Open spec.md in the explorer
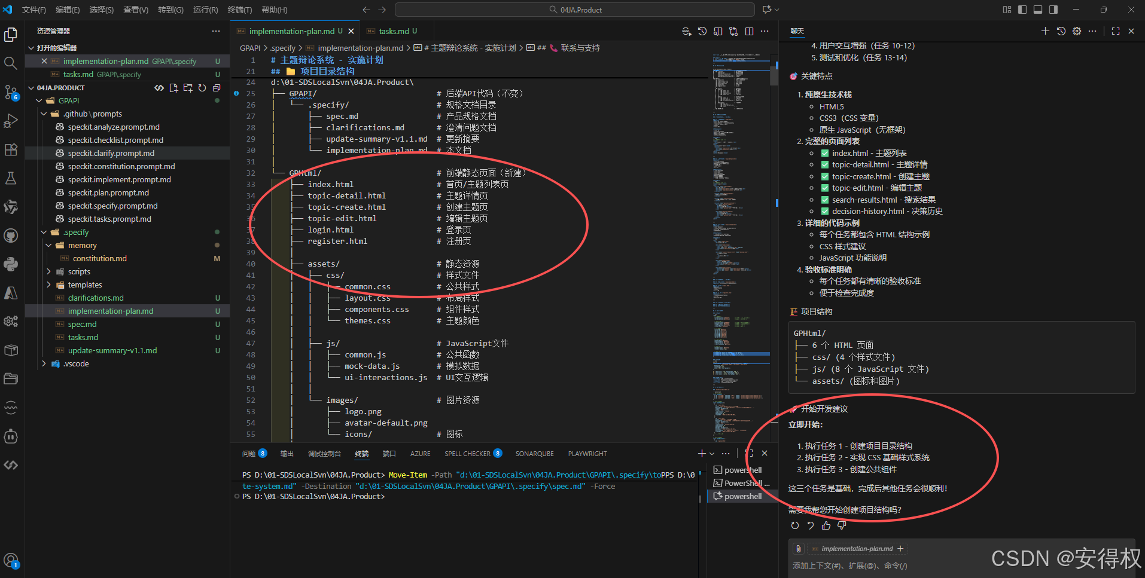 coord(83,324)
